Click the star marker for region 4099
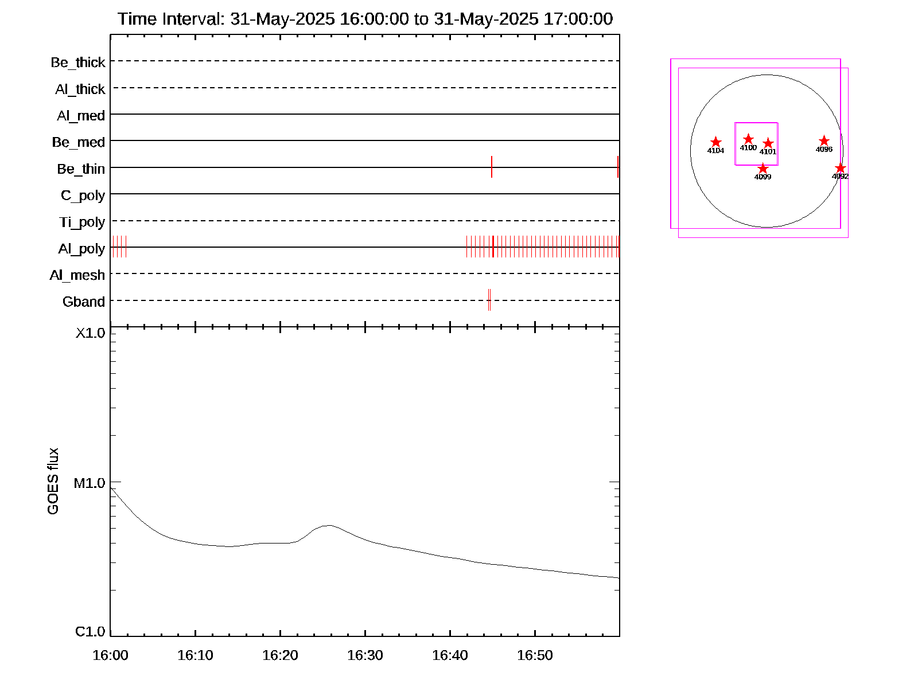Screen dimensions: 918x688 pos(763,169)
